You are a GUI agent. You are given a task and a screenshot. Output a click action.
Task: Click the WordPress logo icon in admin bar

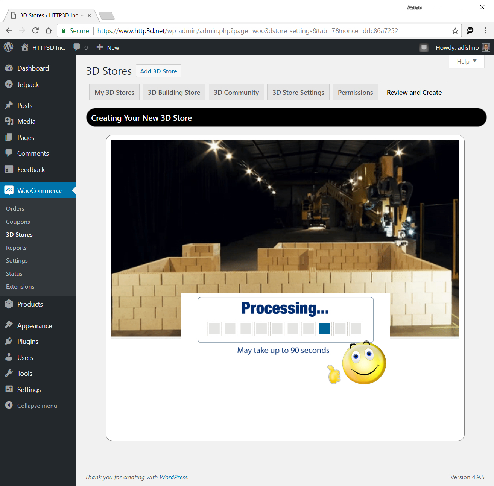(x=9, y=47)
